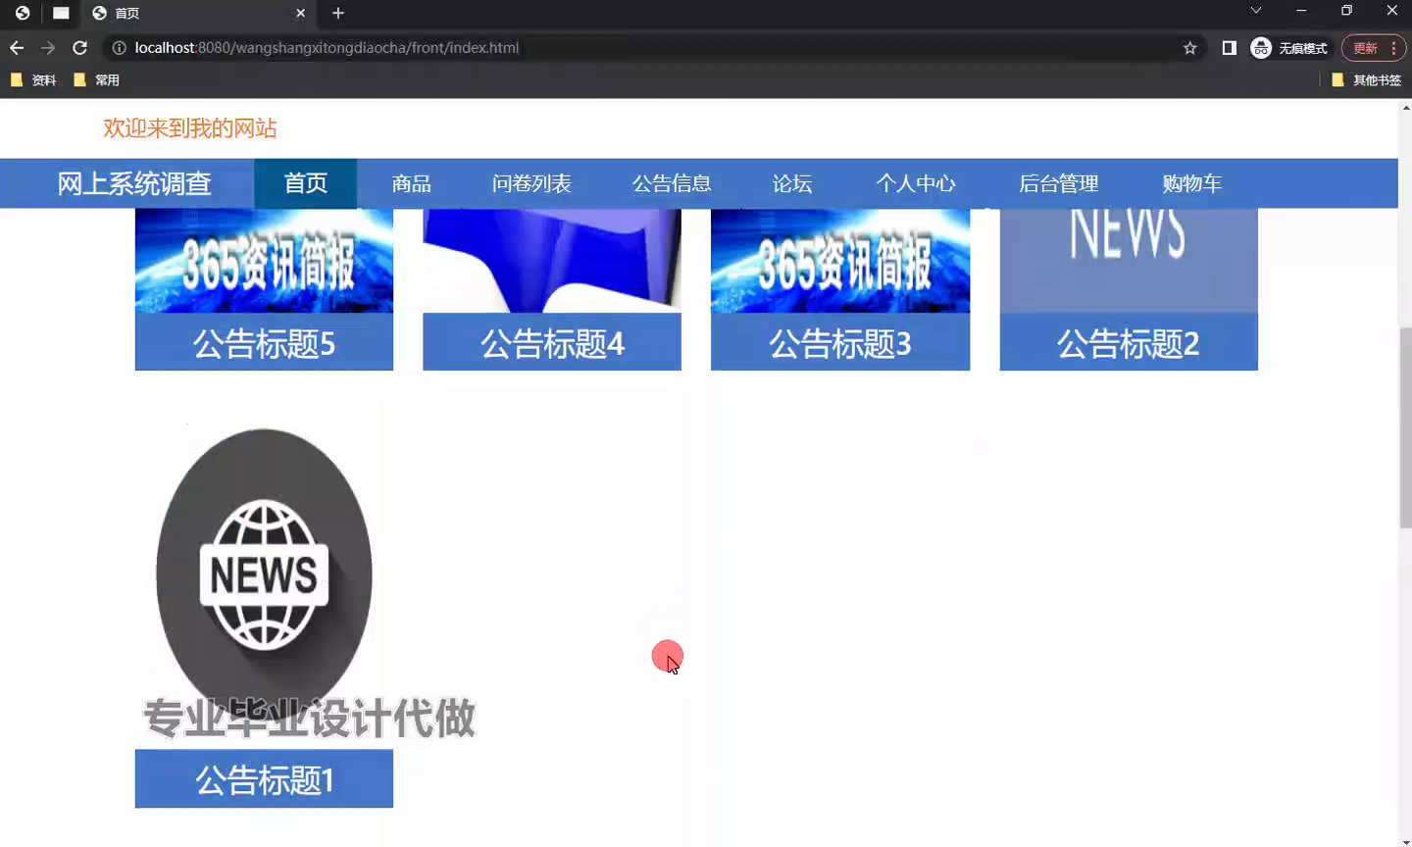
Task: Open the browser side panel icon
Action: coord(1229,48)
